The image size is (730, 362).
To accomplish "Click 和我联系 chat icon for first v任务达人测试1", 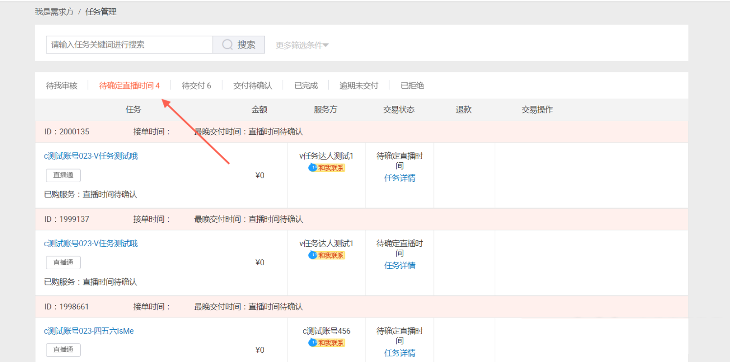I will (326, 168).
